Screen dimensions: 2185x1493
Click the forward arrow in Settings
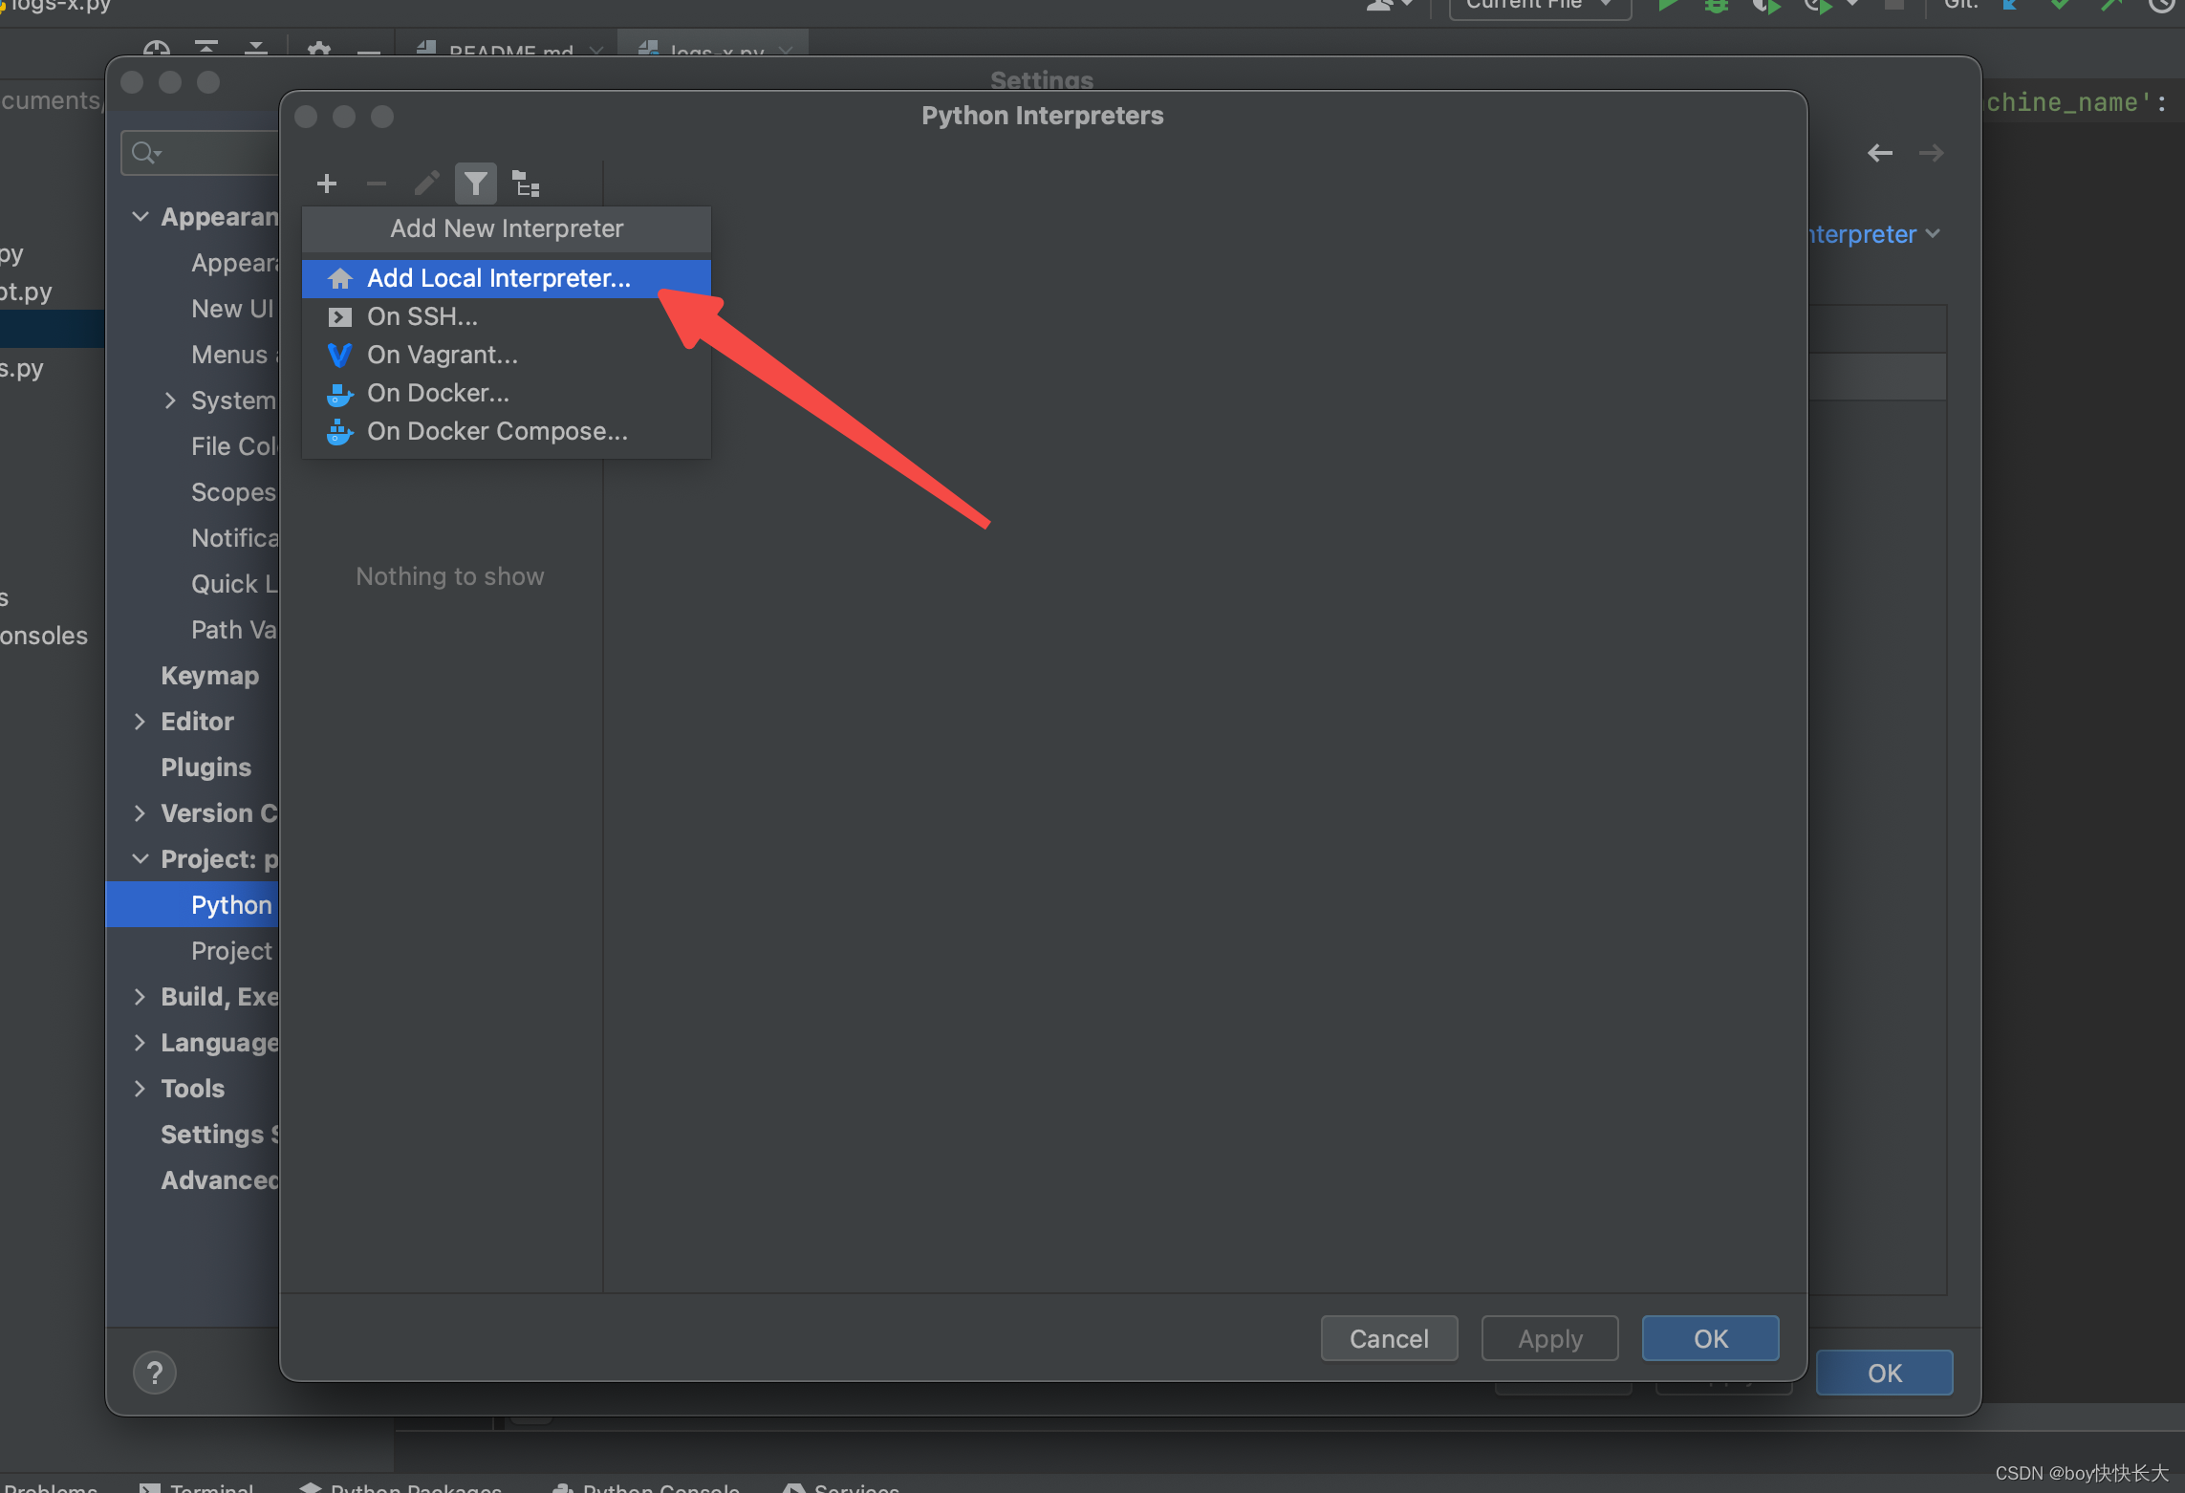pos(1931,153)
